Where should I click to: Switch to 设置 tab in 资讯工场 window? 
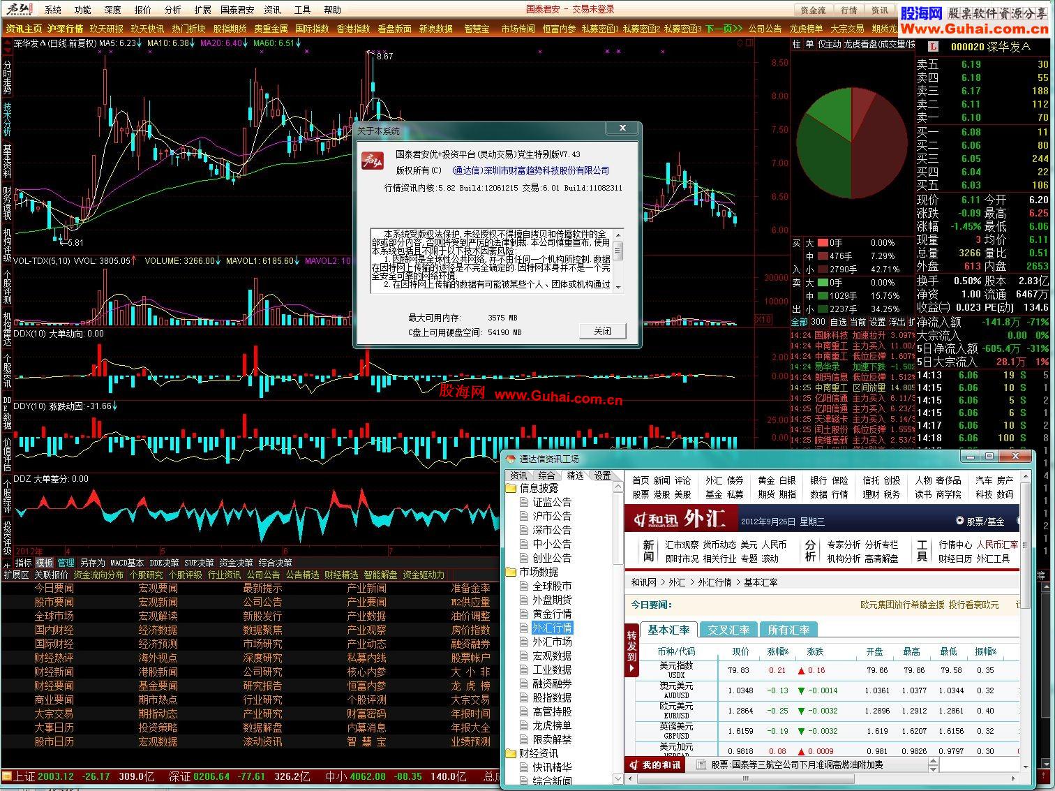[603, 475]
